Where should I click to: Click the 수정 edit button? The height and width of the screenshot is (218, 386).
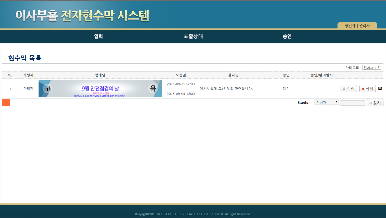[x=349, y=89]
